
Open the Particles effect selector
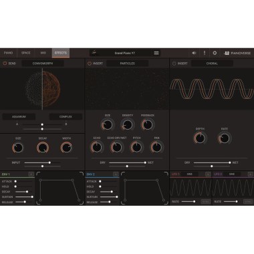[x=128, y=63]
